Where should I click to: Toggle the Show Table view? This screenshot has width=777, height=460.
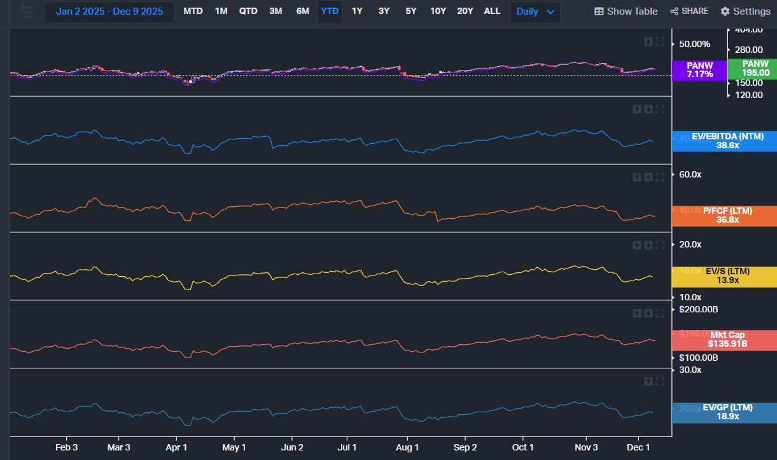coord(626,11)
